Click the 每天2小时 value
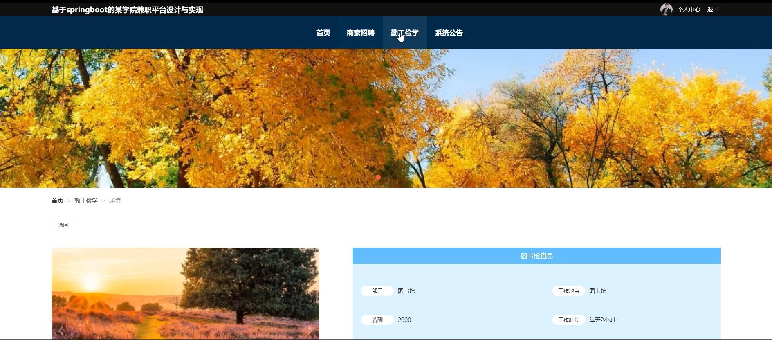The image size is (772, 340). point(602,320)
